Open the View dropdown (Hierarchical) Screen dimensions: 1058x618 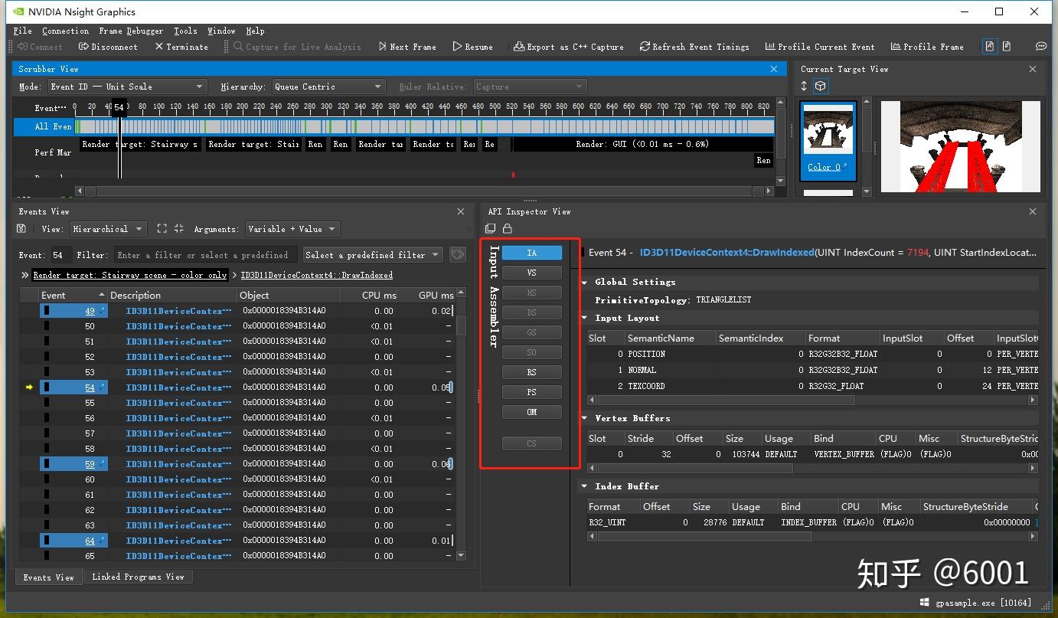click(108, 229)
